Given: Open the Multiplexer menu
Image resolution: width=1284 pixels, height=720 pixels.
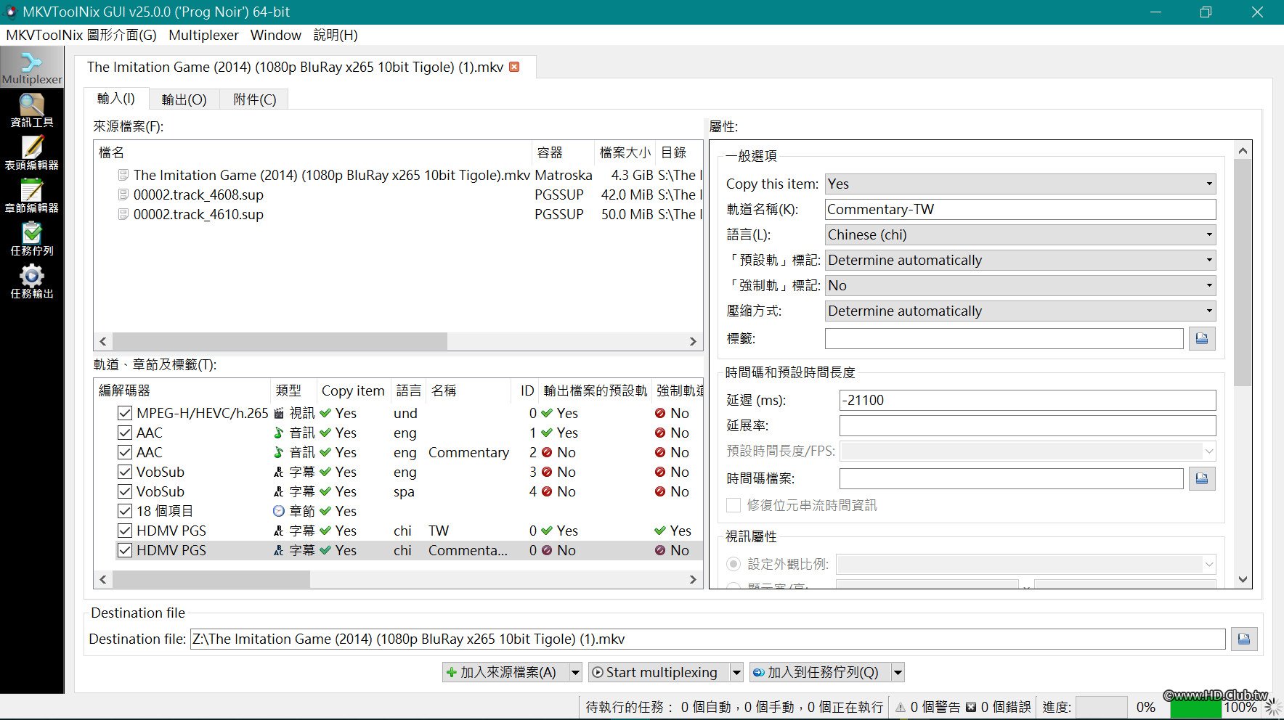Looking at the screenshot, I should point(203,35).
